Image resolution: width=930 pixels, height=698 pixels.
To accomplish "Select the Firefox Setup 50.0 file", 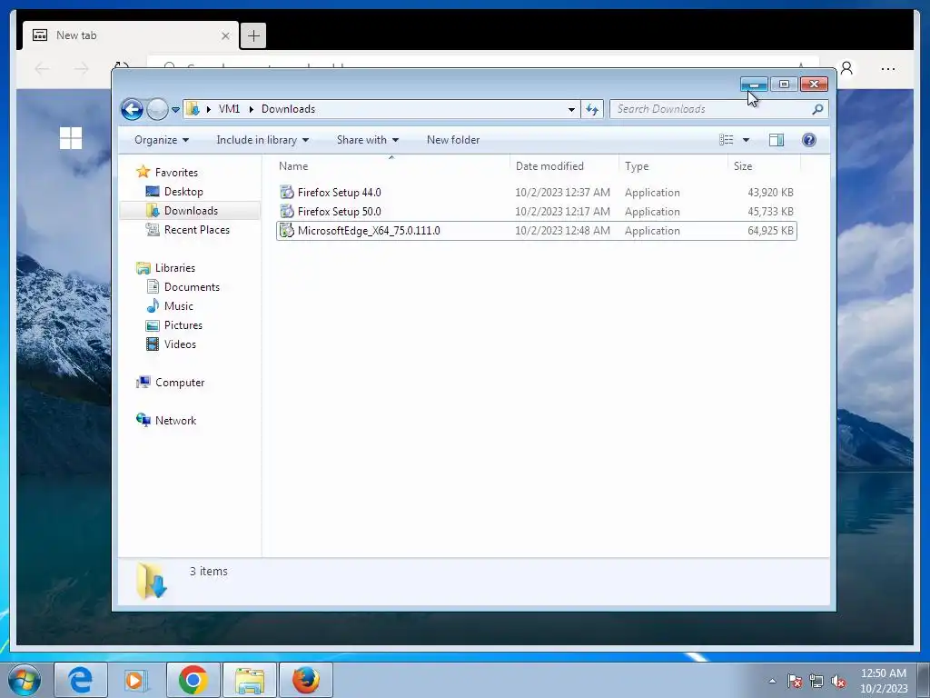I will pos(536,211).
